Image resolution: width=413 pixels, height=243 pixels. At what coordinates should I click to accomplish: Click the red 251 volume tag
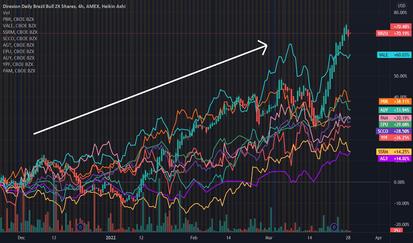(x=397, y=230)
